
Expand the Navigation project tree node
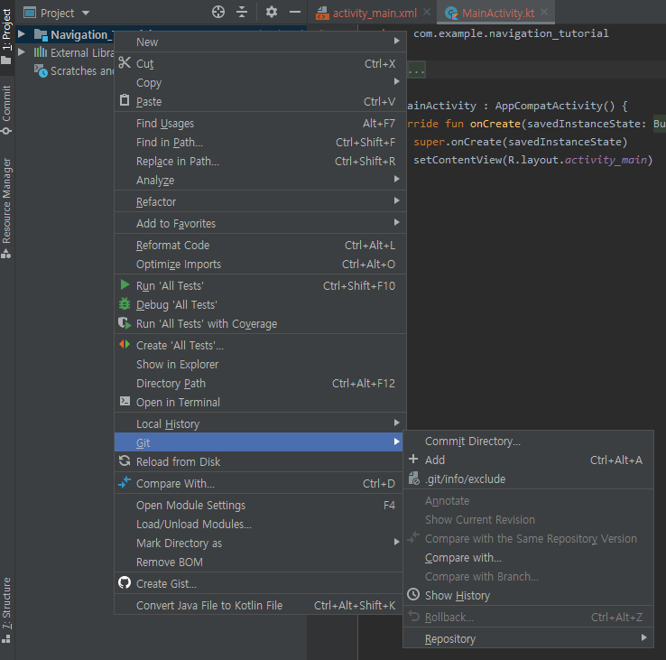(x=22, y=33)
